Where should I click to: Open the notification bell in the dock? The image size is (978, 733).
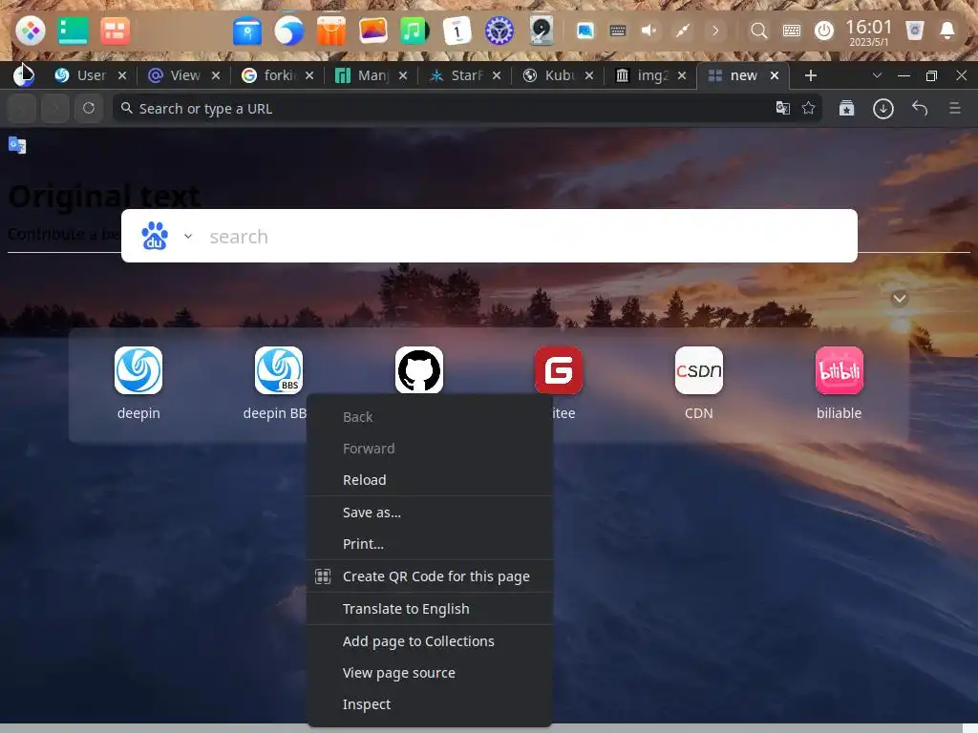(946, 30)
